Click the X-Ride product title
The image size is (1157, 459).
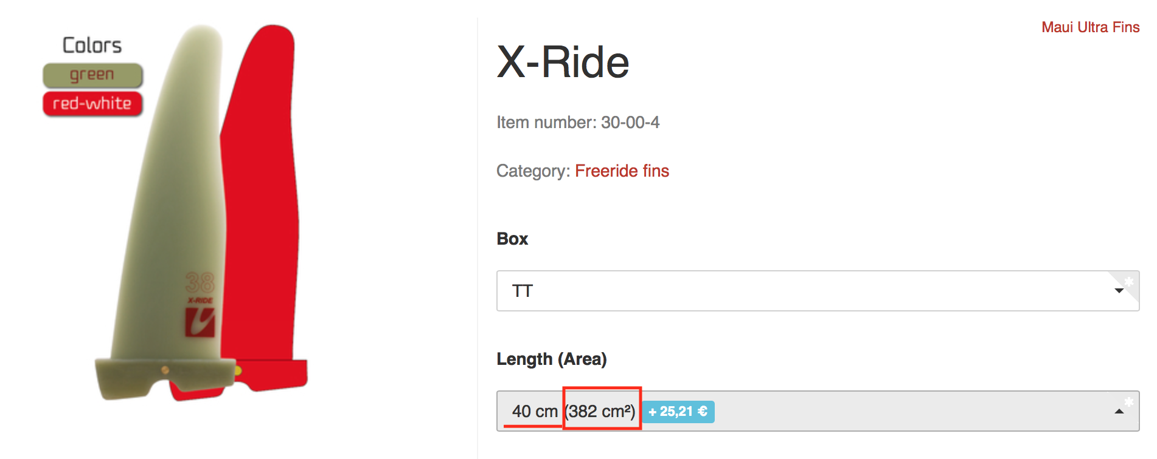coord(563,63)
